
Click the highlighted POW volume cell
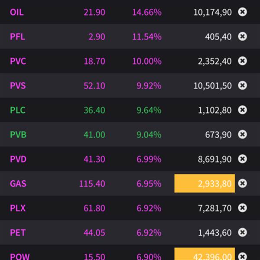coord(205,255)
